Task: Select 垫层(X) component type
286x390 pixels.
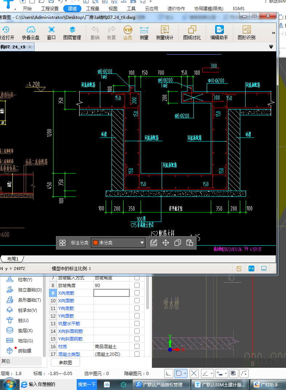Action: 19,331
